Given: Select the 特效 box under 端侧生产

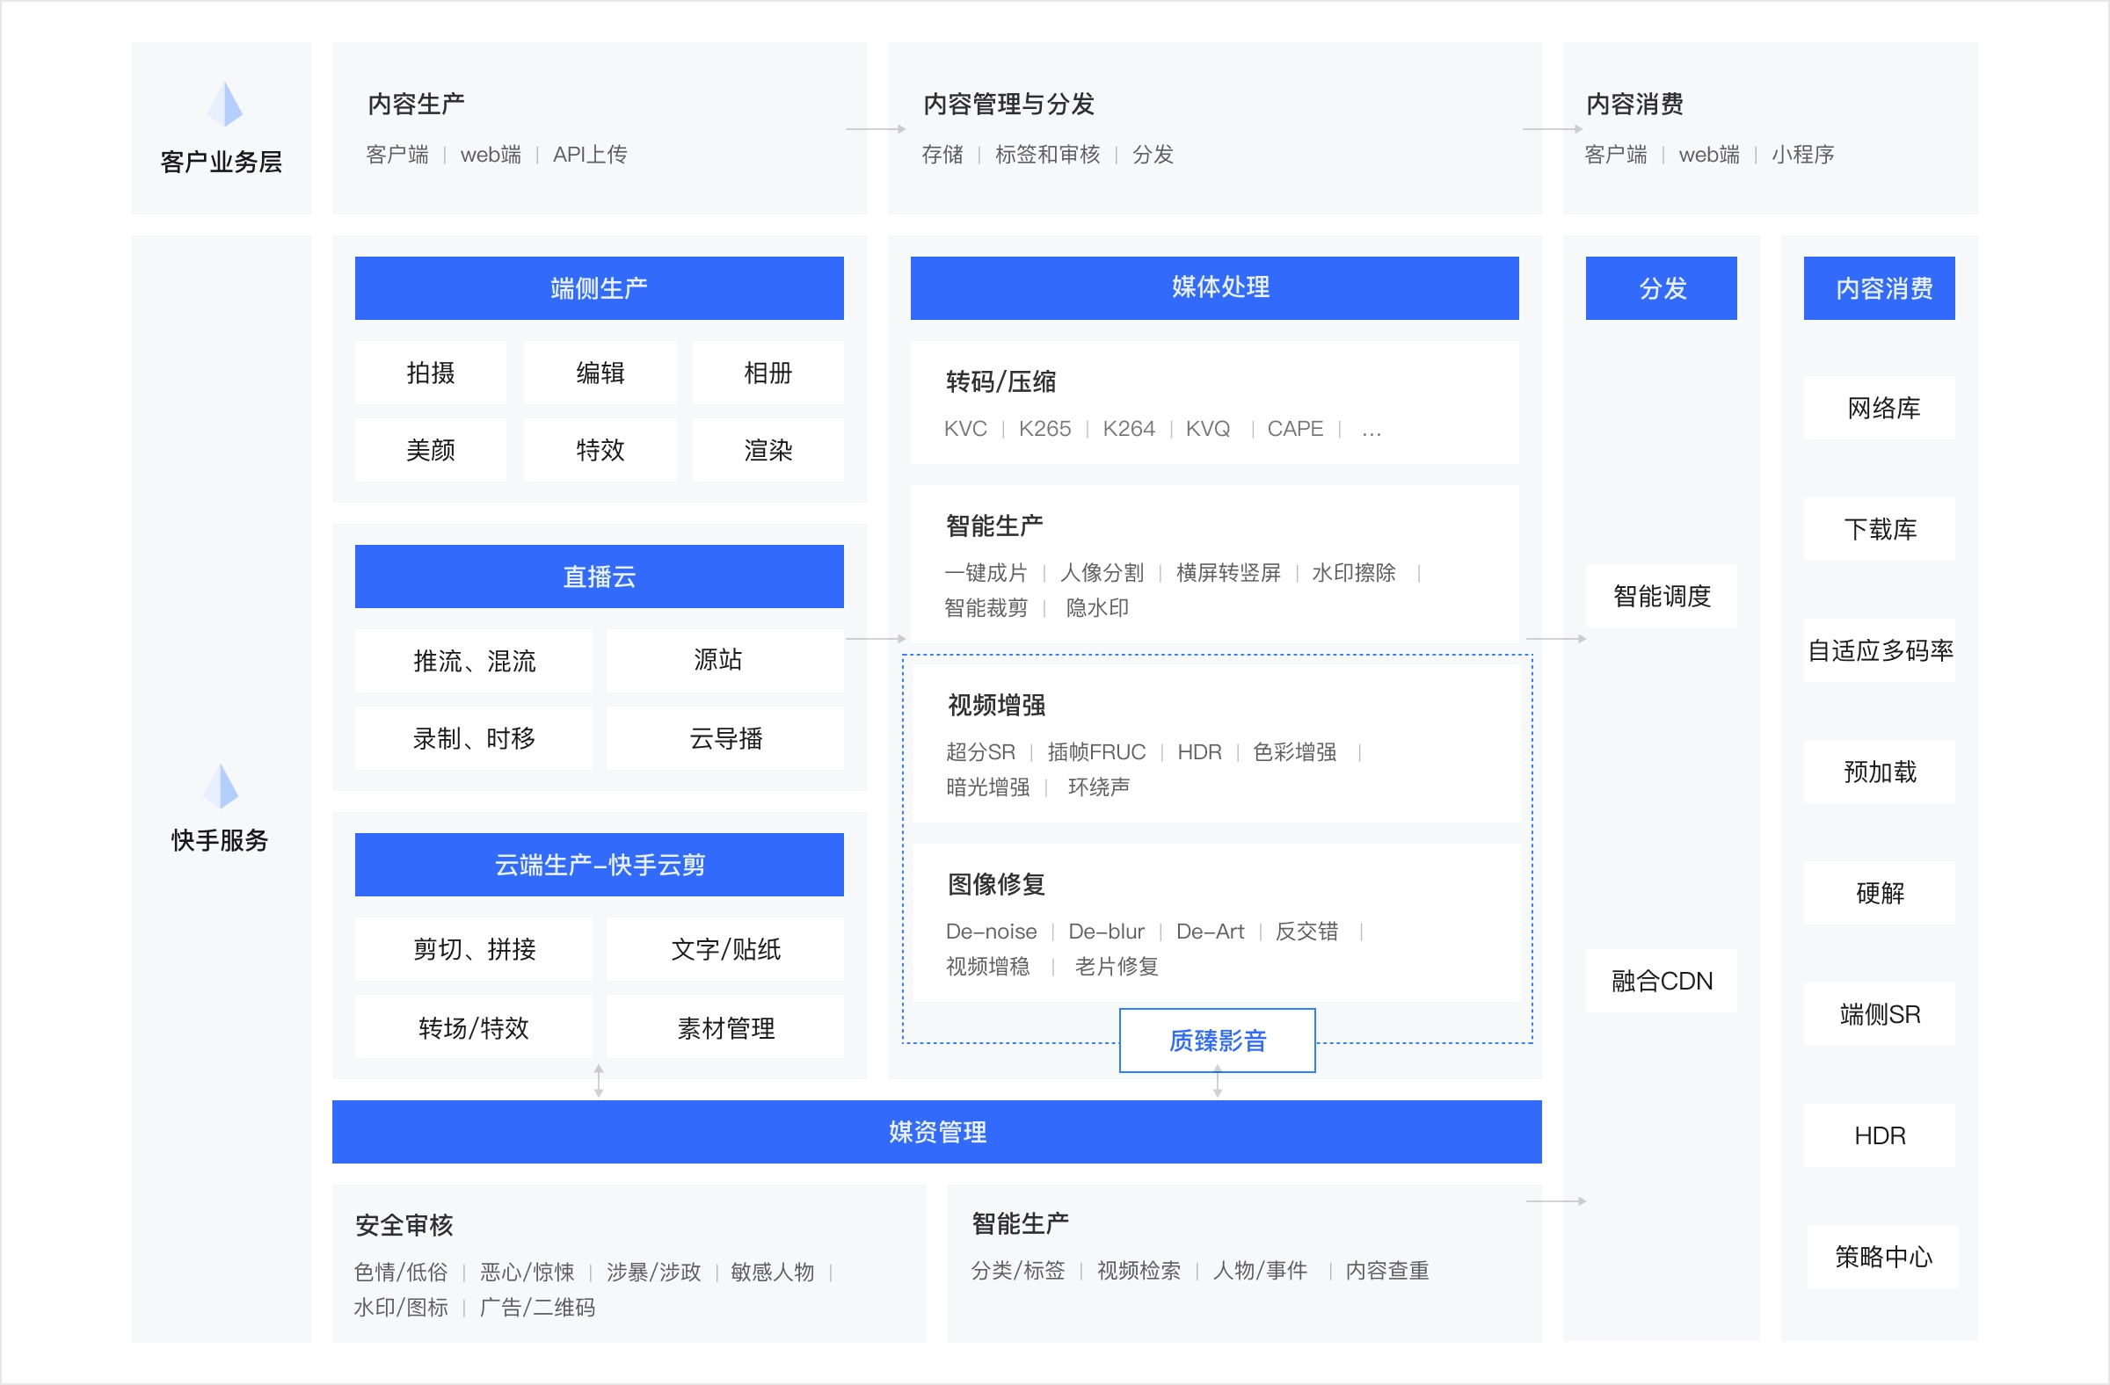Looking at the screenshot, I should pos(600,450).
